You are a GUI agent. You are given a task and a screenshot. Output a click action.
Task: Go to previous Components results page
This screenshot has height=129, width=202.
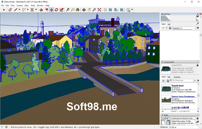(x=163, y=111)
